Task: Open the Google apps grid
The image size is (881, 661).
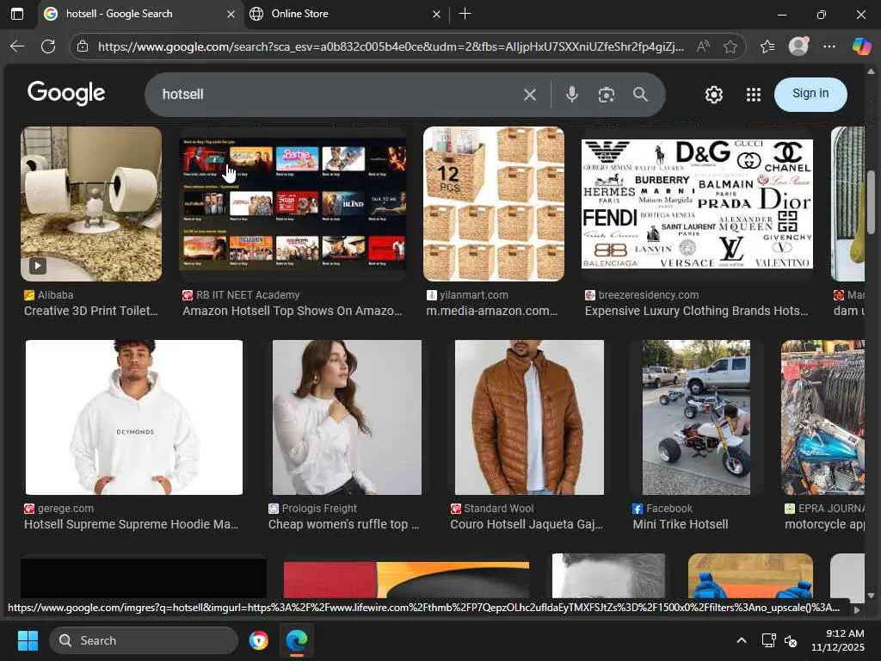Action: [754, 95]
